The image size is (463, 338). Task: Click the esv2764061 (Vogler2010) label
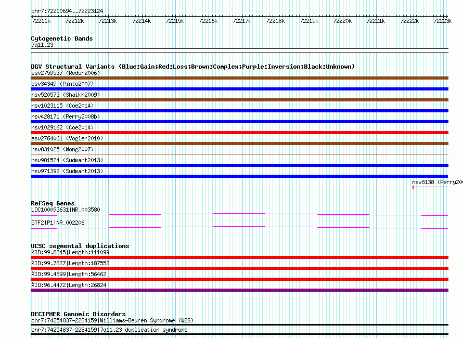click(67, 138)
